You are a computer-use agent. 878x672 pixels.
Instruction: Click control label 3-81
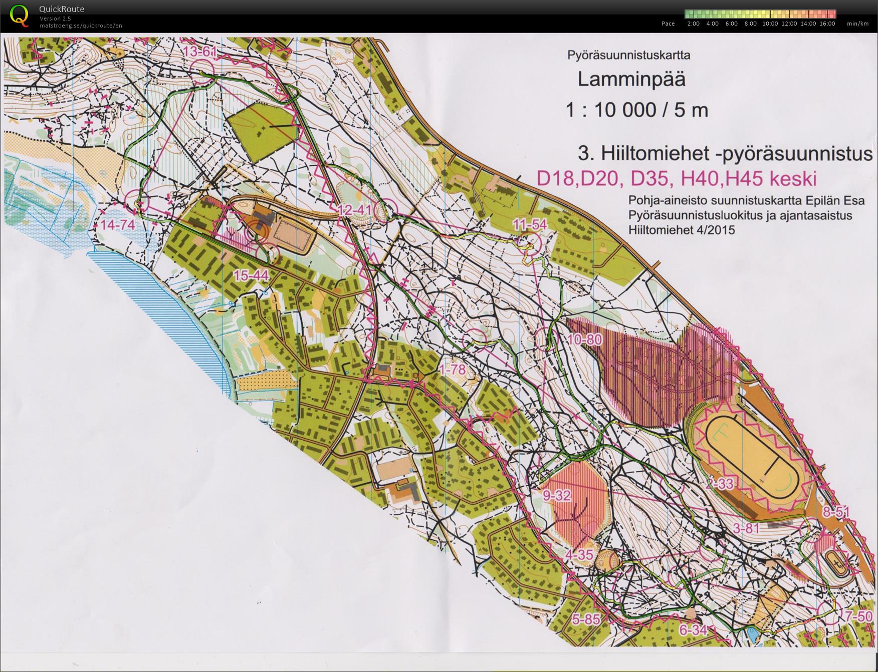(746, 528)
